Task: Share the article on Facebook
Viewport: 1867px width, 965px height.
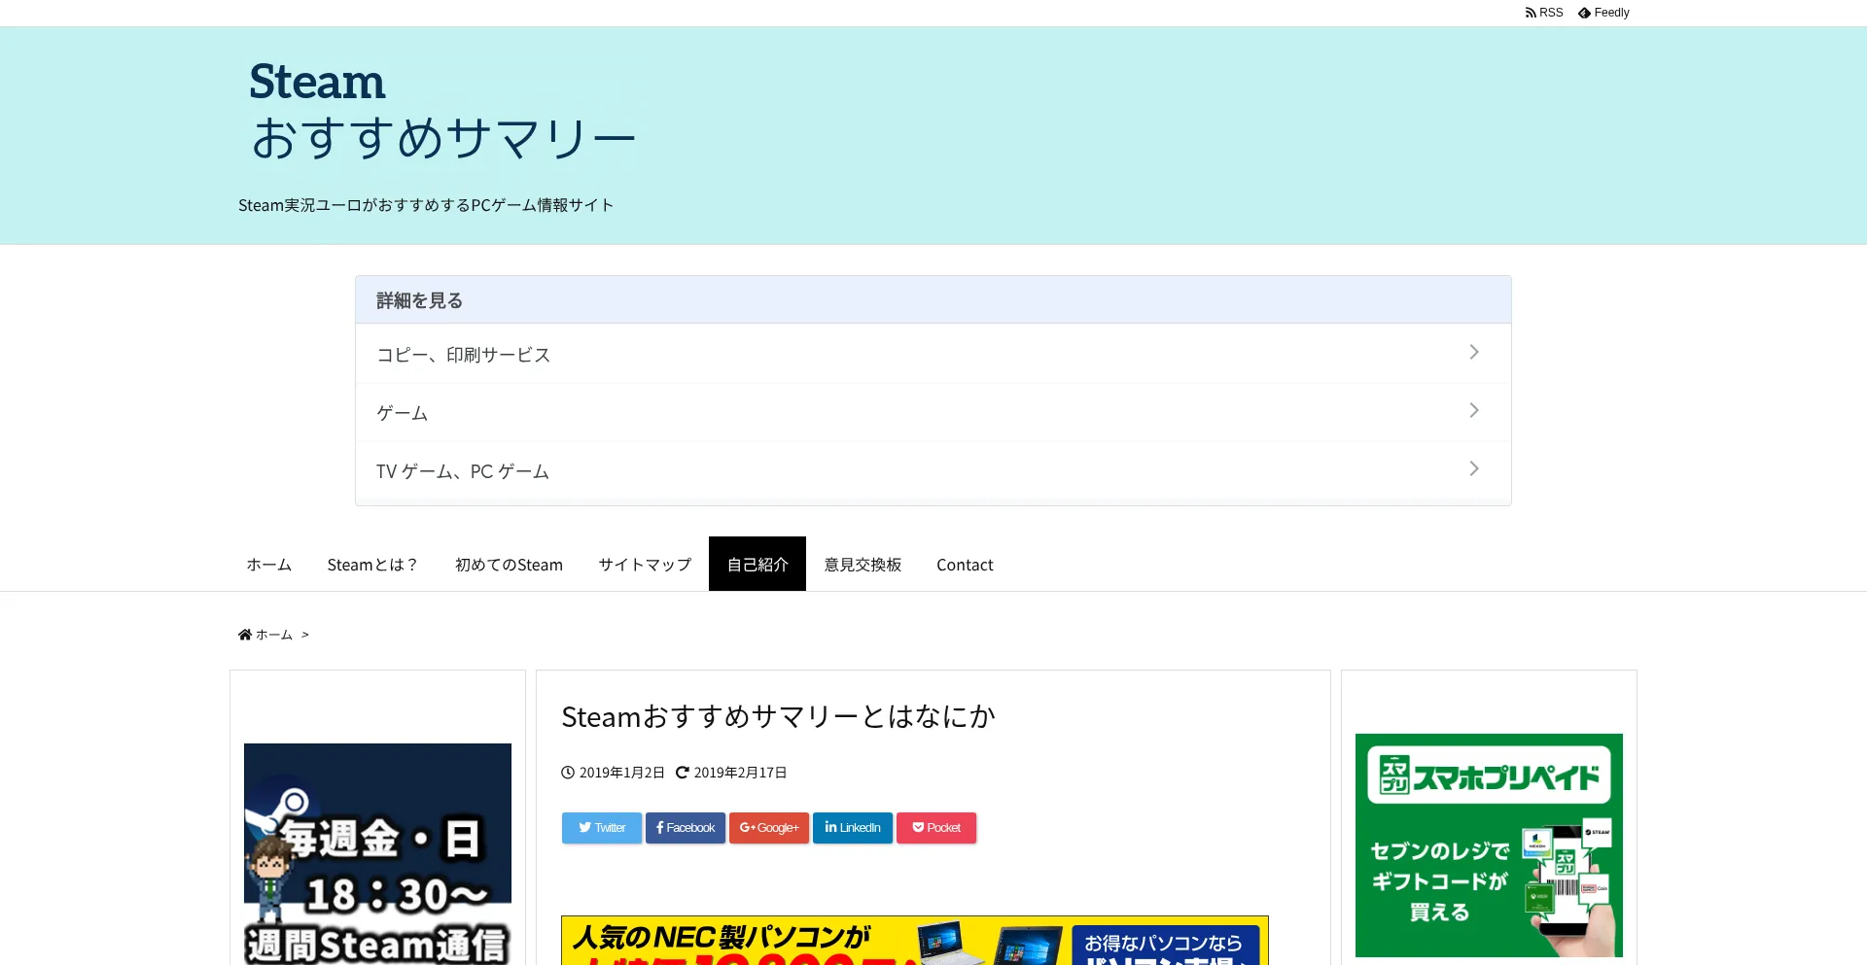Action: pyautogui.click(x=686, y=828)
